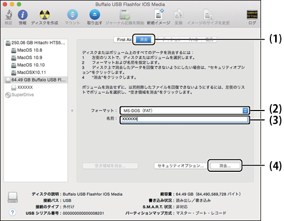The image size is (284, 221).
Task: Select the MacOS 10.10 volume
Action: (35, 65)
